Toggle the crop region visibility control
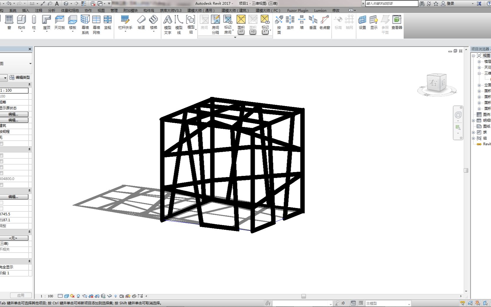The width and height of the screenshot is (491, 307). [x=97, y=296]
